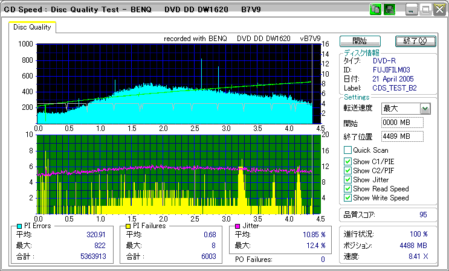The image size is (449, 271).
Task: Click the 開始 start position MB field
Action: tap(402, 123)
